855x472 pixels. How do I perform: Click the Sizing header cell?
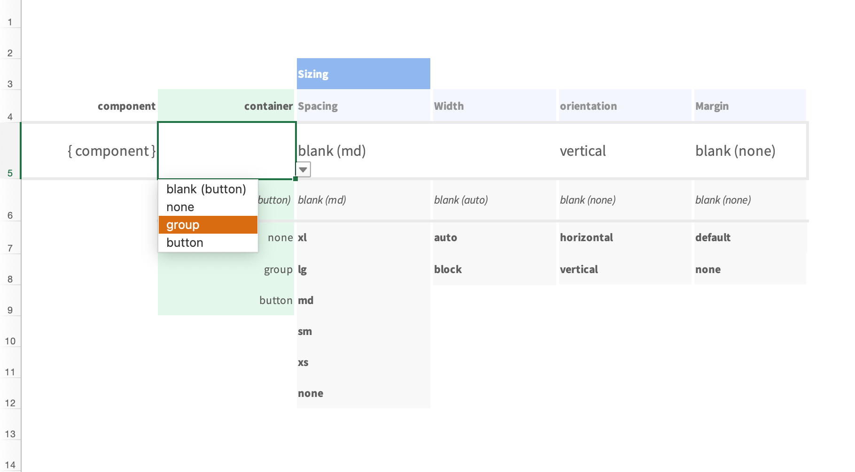coord(363,74)
